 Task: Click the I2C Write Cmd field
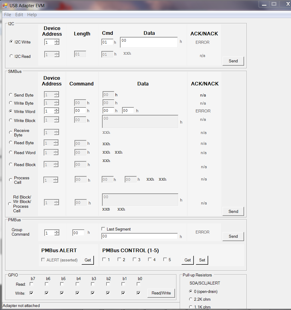[107, 42]
